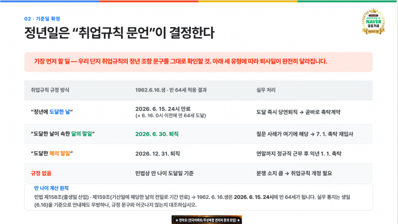Viewport: 398px width, 224px height.
Task: Click the slide title '정년일은 취업규칙 문언이 결정한다'
Action: [x=119, y=33]
